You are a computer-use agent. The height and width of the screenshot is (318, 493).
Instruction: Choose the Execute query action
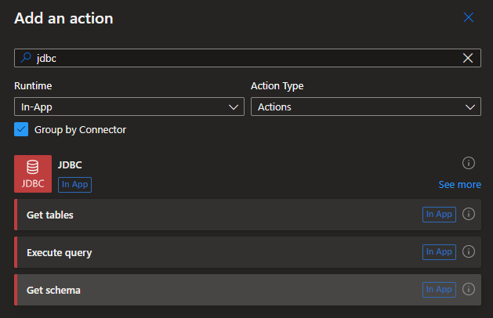pyautogui.click(x=212, y=252)
